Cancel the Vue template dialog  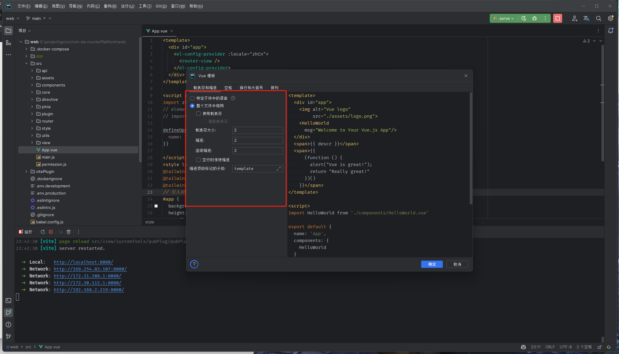[457, 264]
